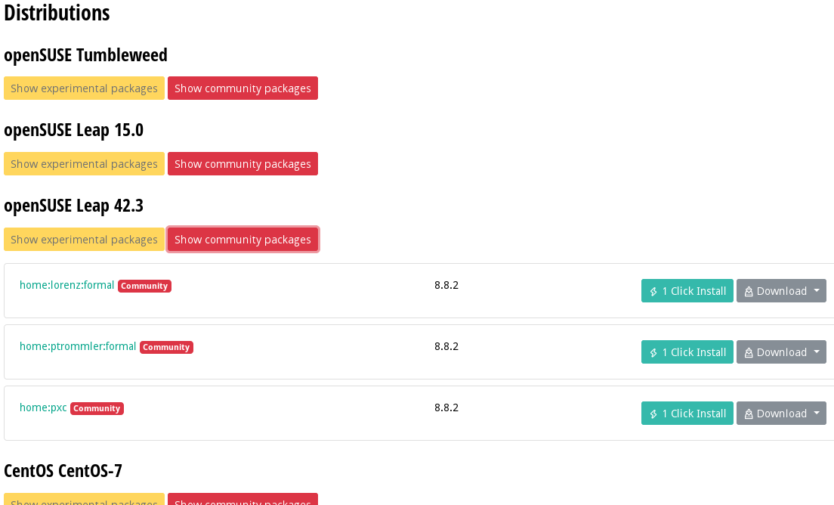The height and width of the screenshot is (505, 834).
Task: Toggle community packages for openSUSE Leap 42.3
Action: tap(242, 240)
